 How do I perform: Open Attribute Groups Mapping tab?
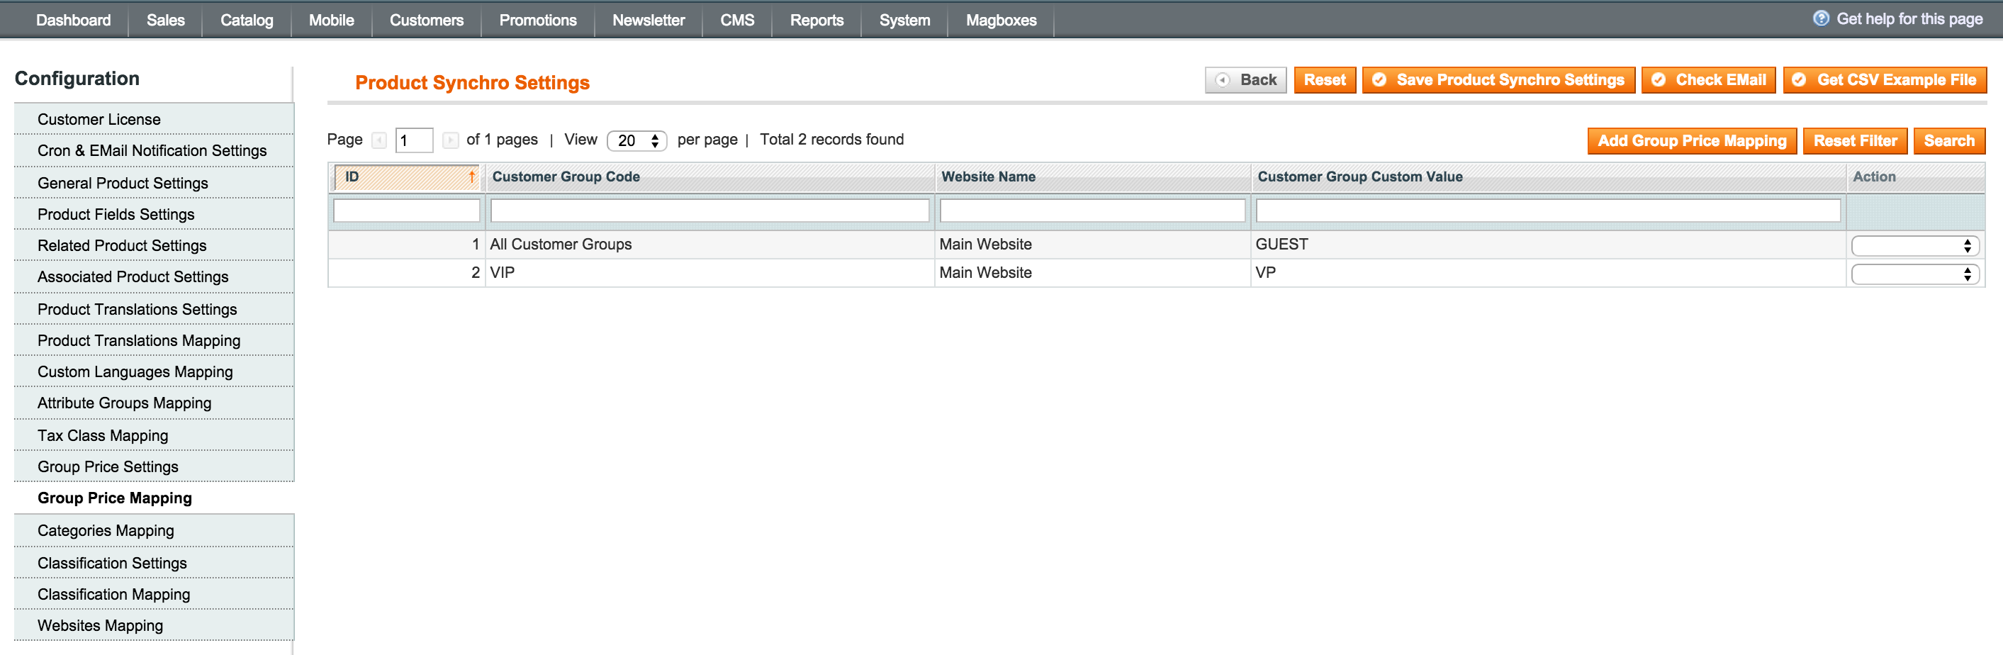[x=154, y=403]
